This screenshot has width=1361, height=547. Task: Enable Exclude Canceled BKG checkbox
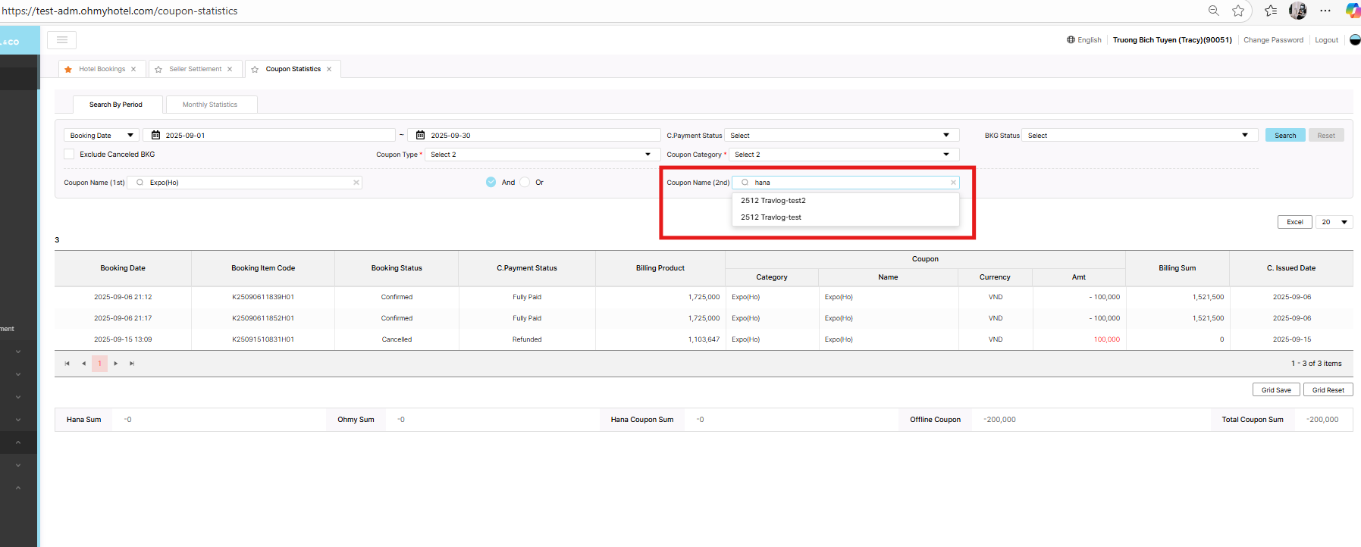(70, 155)
